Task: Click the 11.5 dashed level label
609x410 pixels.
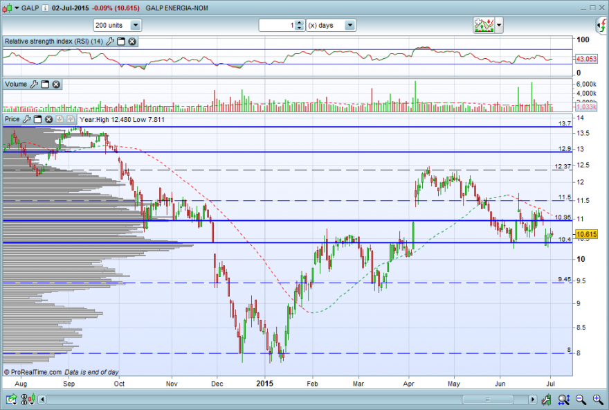Action: [565, 197]
